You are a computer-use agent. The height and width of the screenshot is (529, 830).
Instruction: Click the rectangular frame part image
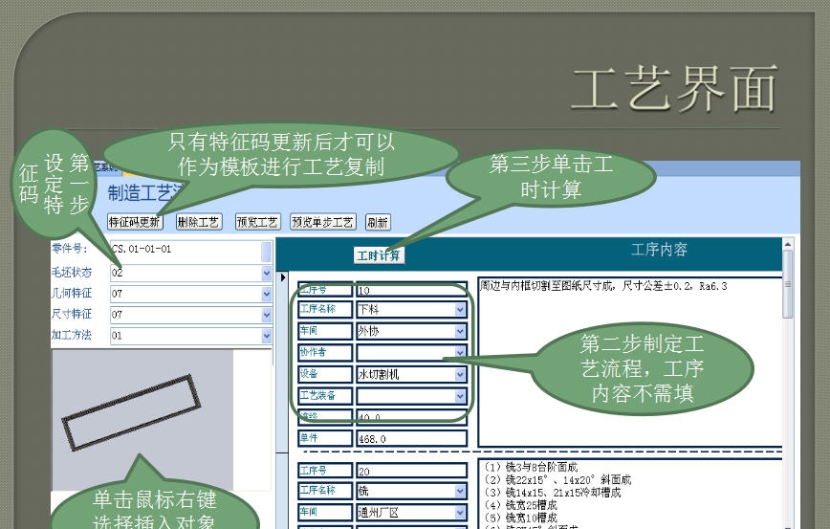pos(132,412)
